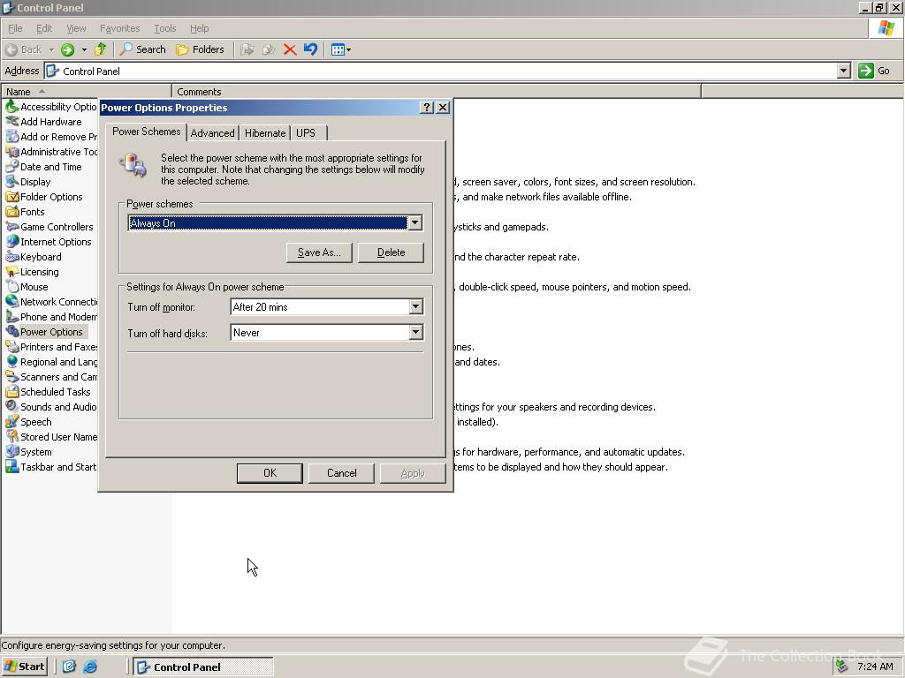This screenshot has height=678, width=905.
Task: Expand the Address bar dropdown arrow
Action: (x=843, y=71)
